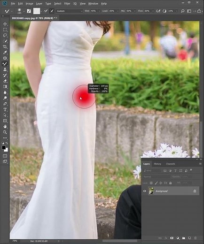The width and height of the screenshot is (204, 244).
Task: Toggle Quick Mask mode
Action: pos(5,156)
